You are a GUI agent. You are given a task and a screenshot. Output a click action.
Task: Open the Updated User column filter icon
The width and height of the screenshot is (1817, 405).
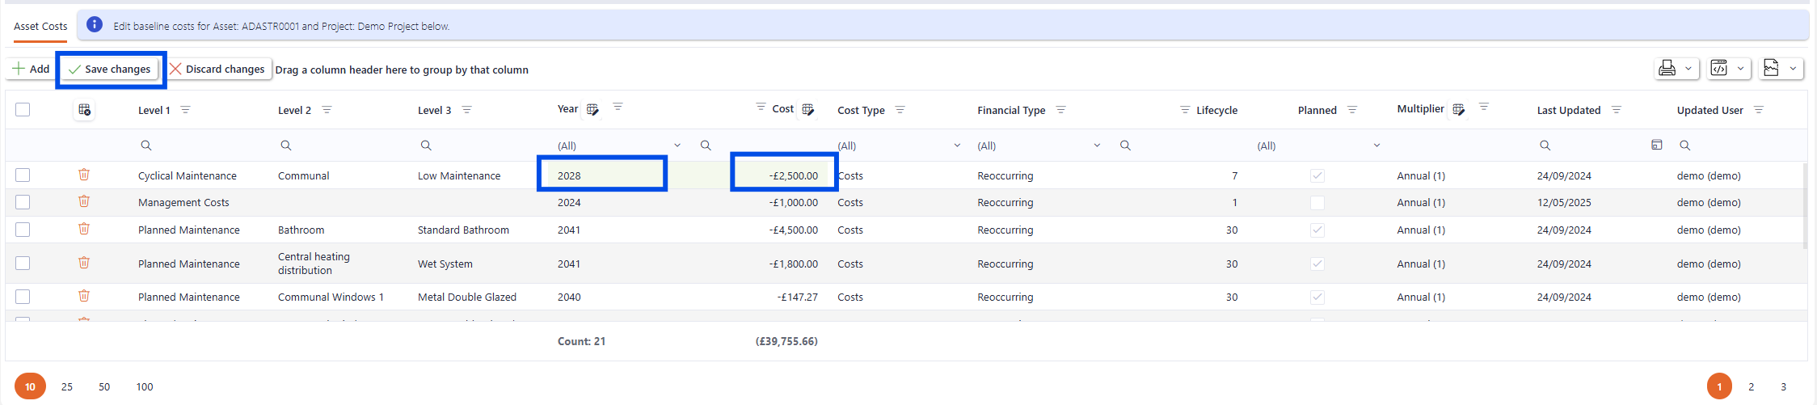pos(1759,110)
